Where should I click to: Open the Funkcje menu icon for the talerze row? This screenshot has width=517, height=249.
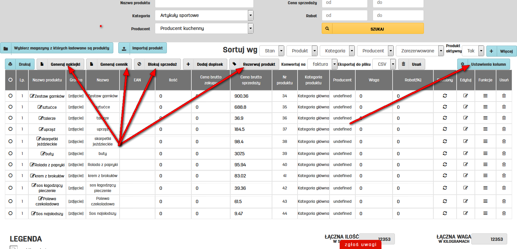pyautogui.click(x=485, y=118)
